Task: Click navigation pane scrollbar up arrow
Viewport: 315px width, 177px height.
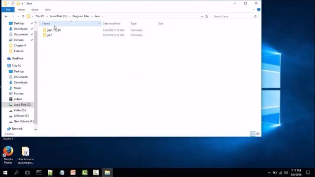Action: click(x=36, y=23)
